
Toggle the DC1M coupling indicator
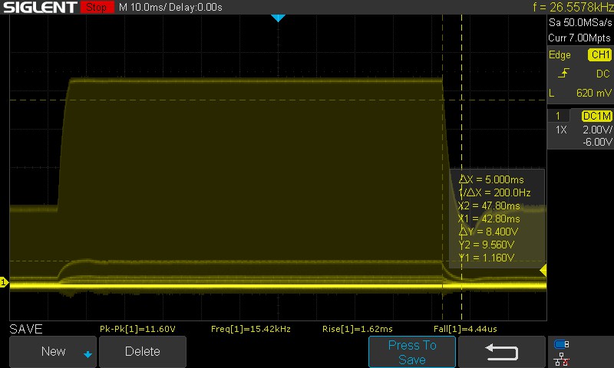tap(596, 116)
